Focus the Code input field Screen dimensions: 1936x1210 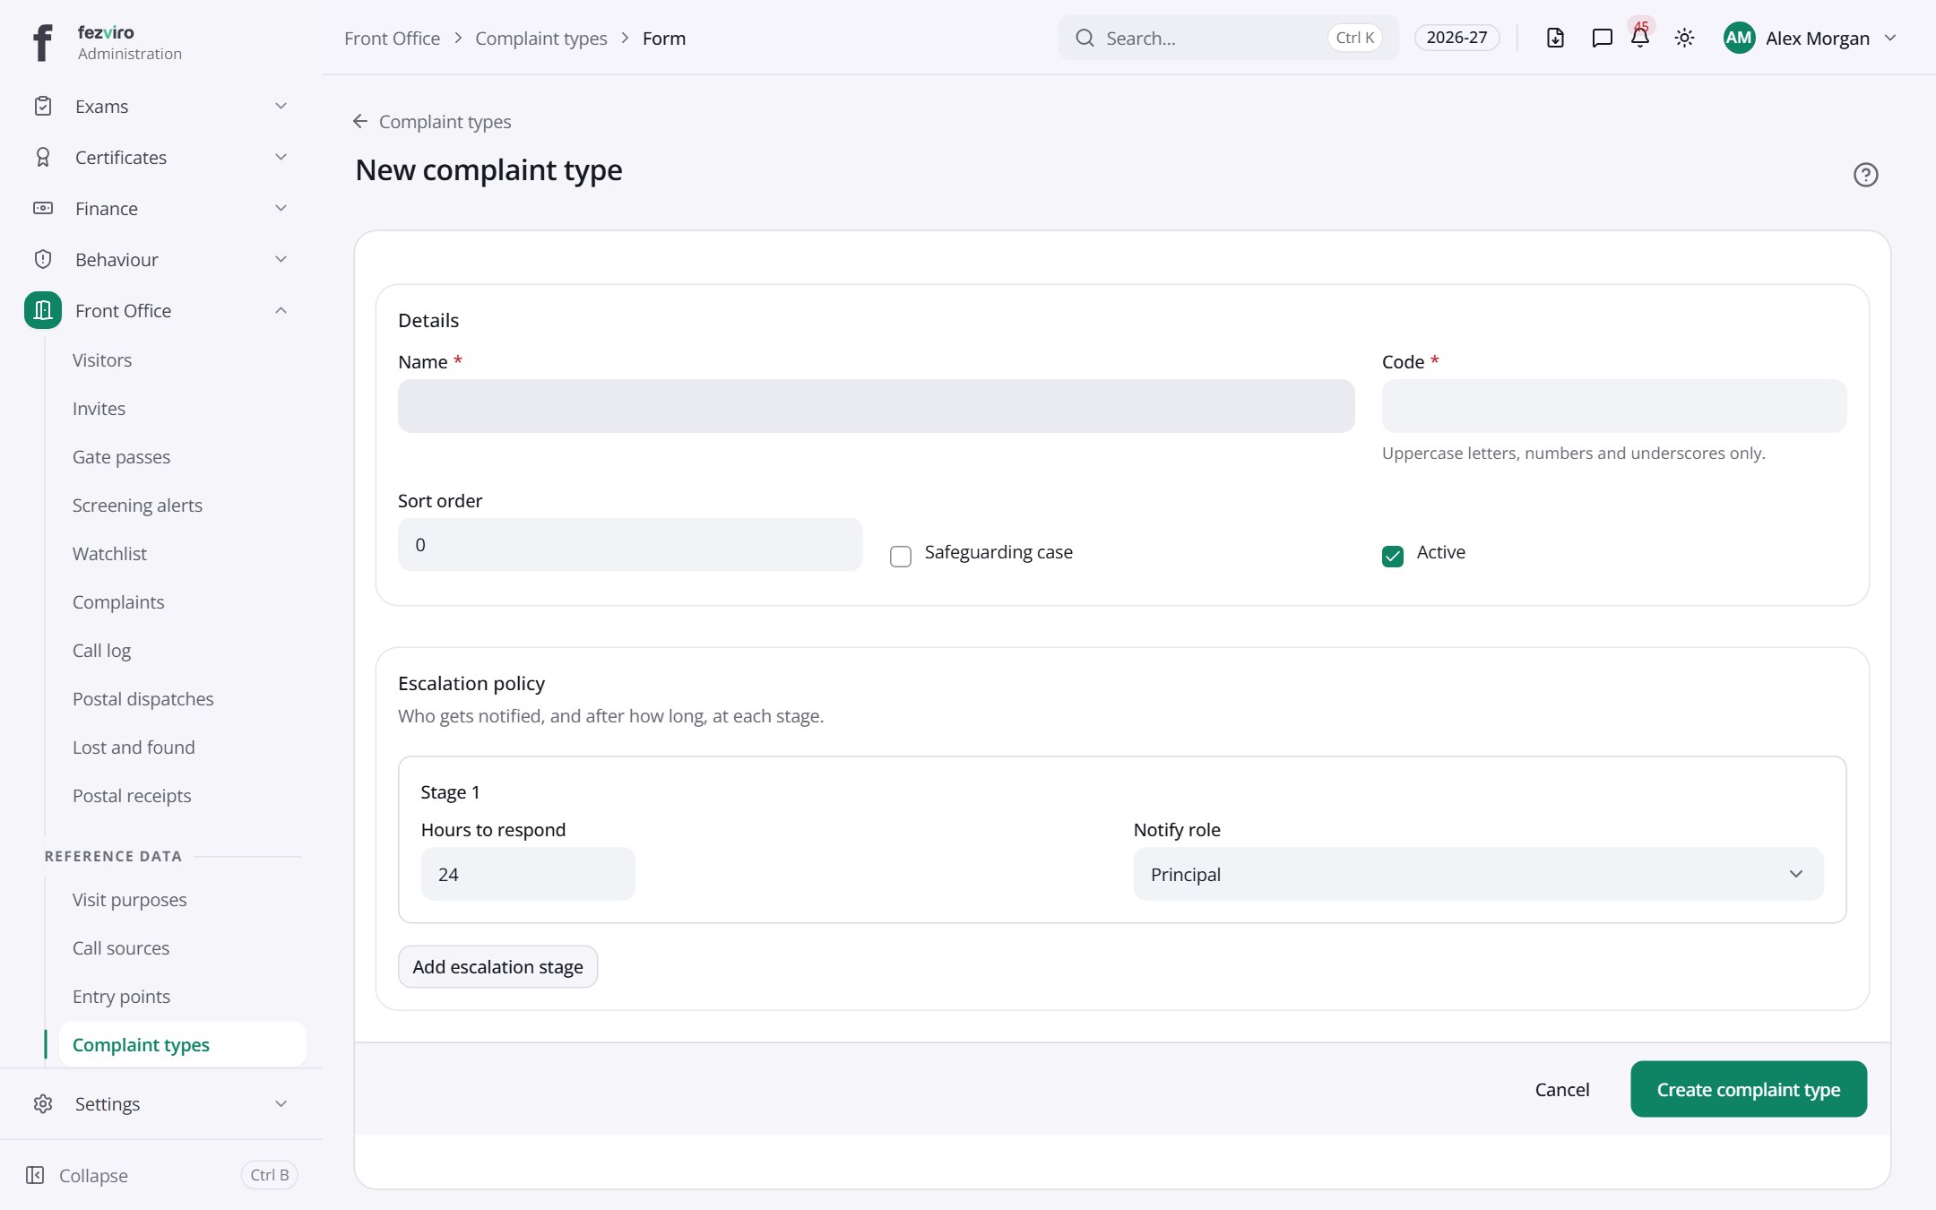click(x=1613, y=406)
